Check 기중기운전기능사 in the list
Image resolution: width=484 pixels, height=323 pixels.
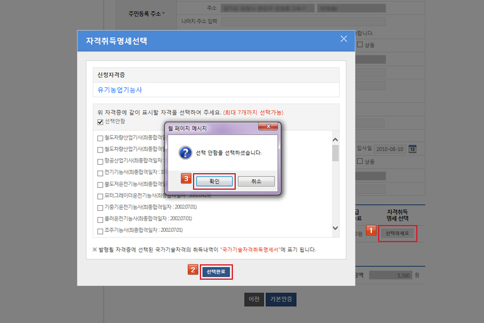point(100,208)
